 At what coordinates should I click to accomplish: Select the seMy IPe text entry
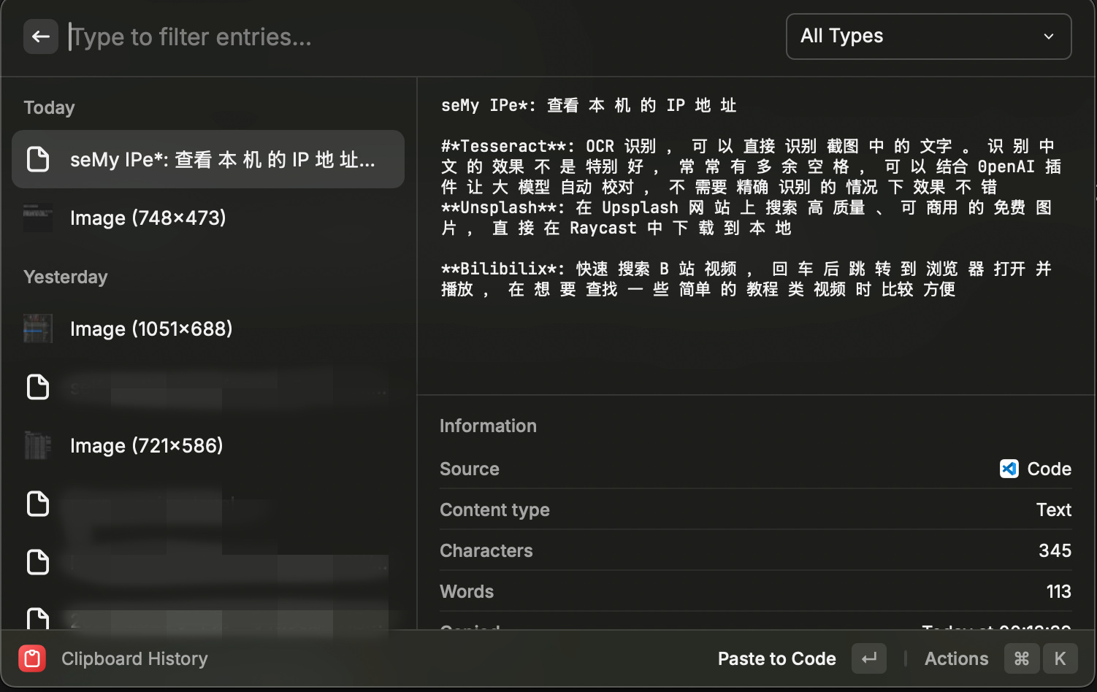click(222, 159)
